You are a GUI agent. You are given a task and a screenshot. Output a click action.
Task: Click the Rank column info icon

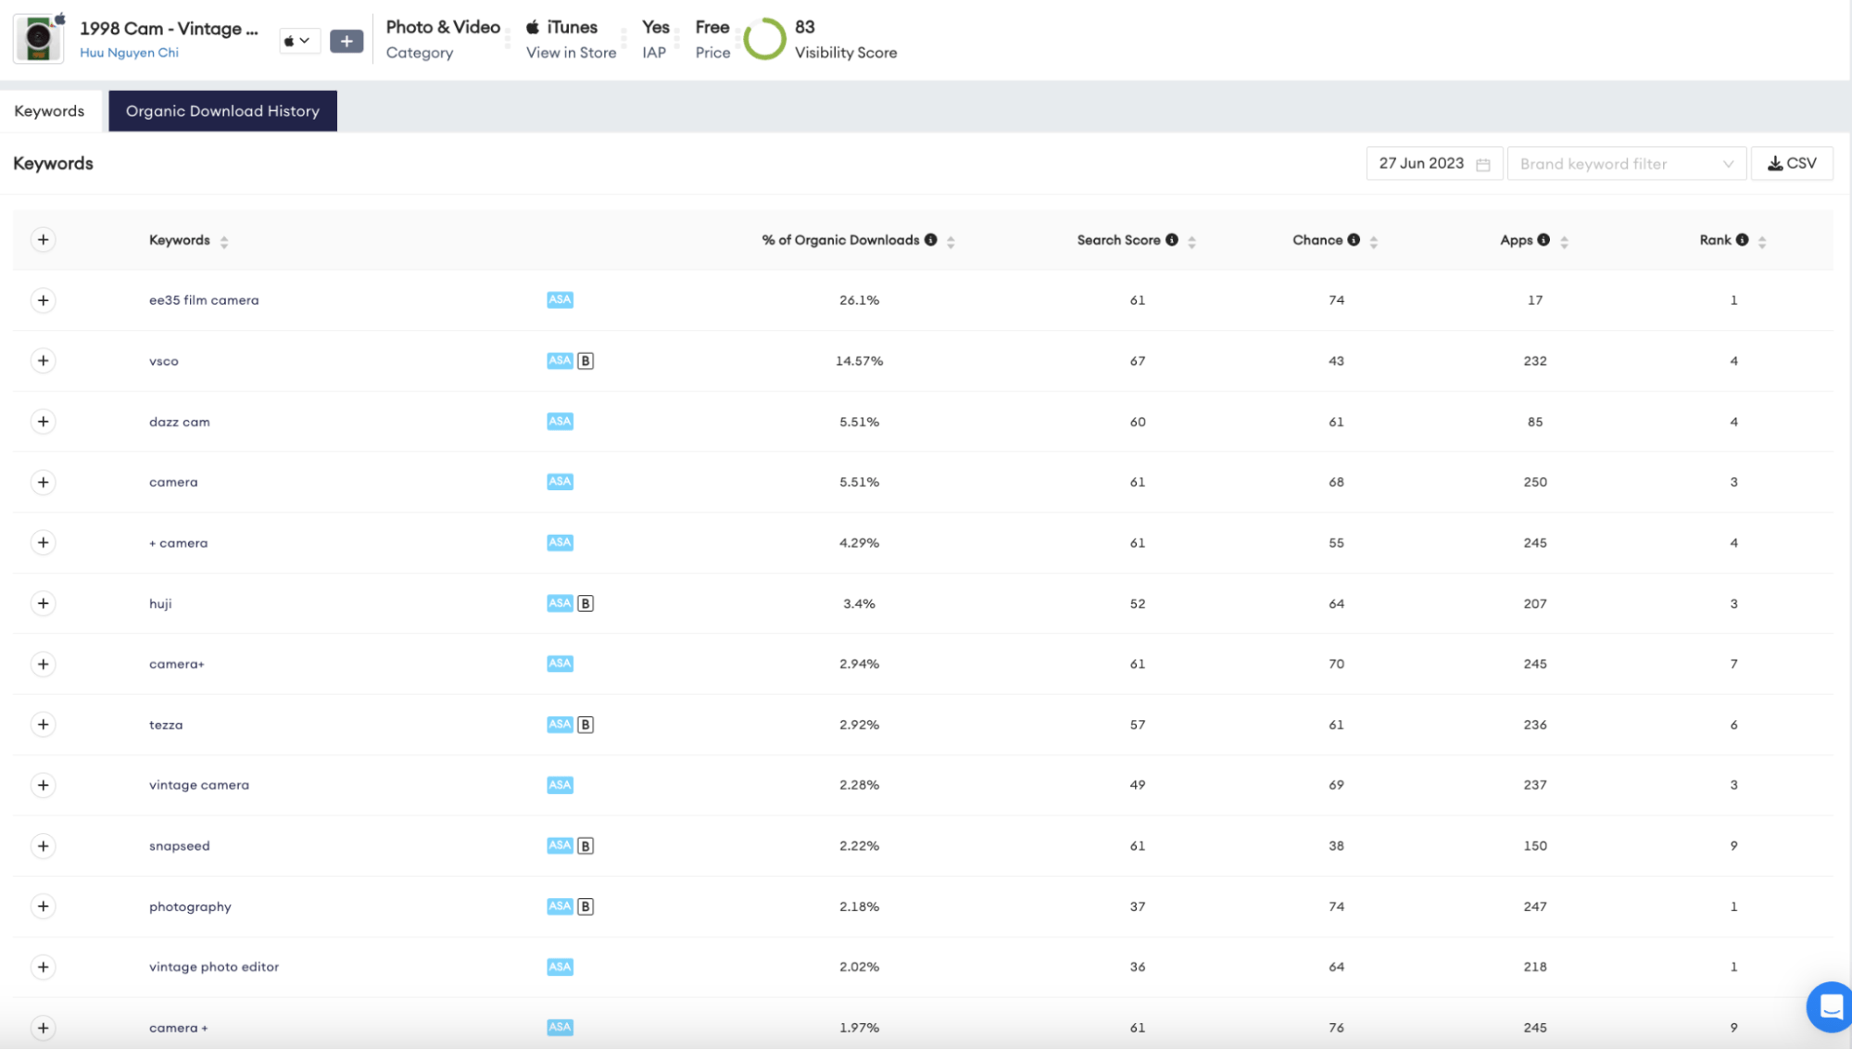point(1742,240)
